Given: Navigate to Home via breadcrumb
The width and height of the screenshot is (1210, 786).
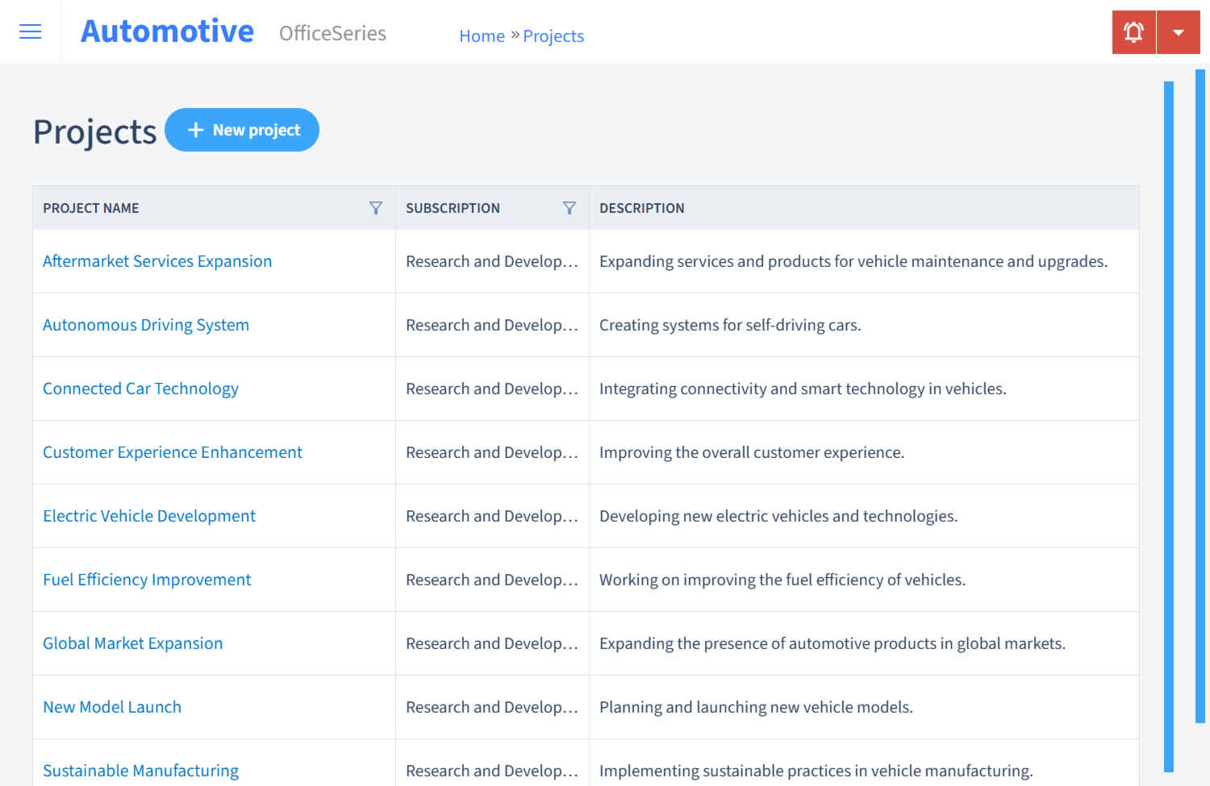Looking at the screenshot, I should 482,35.
